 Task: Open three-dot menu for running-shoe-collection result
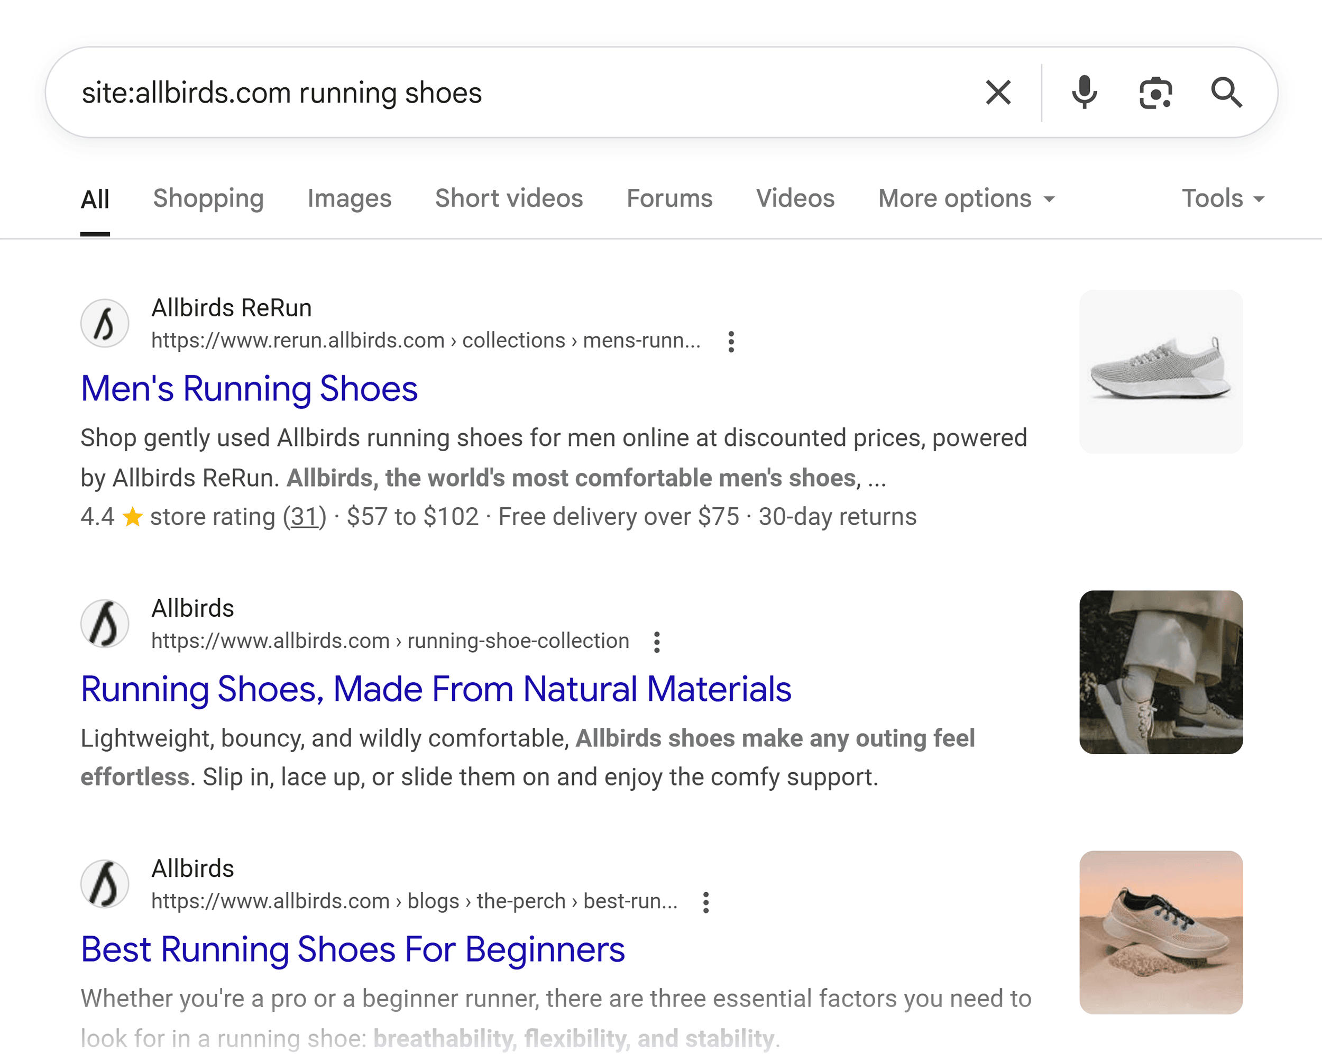[657, 642]
